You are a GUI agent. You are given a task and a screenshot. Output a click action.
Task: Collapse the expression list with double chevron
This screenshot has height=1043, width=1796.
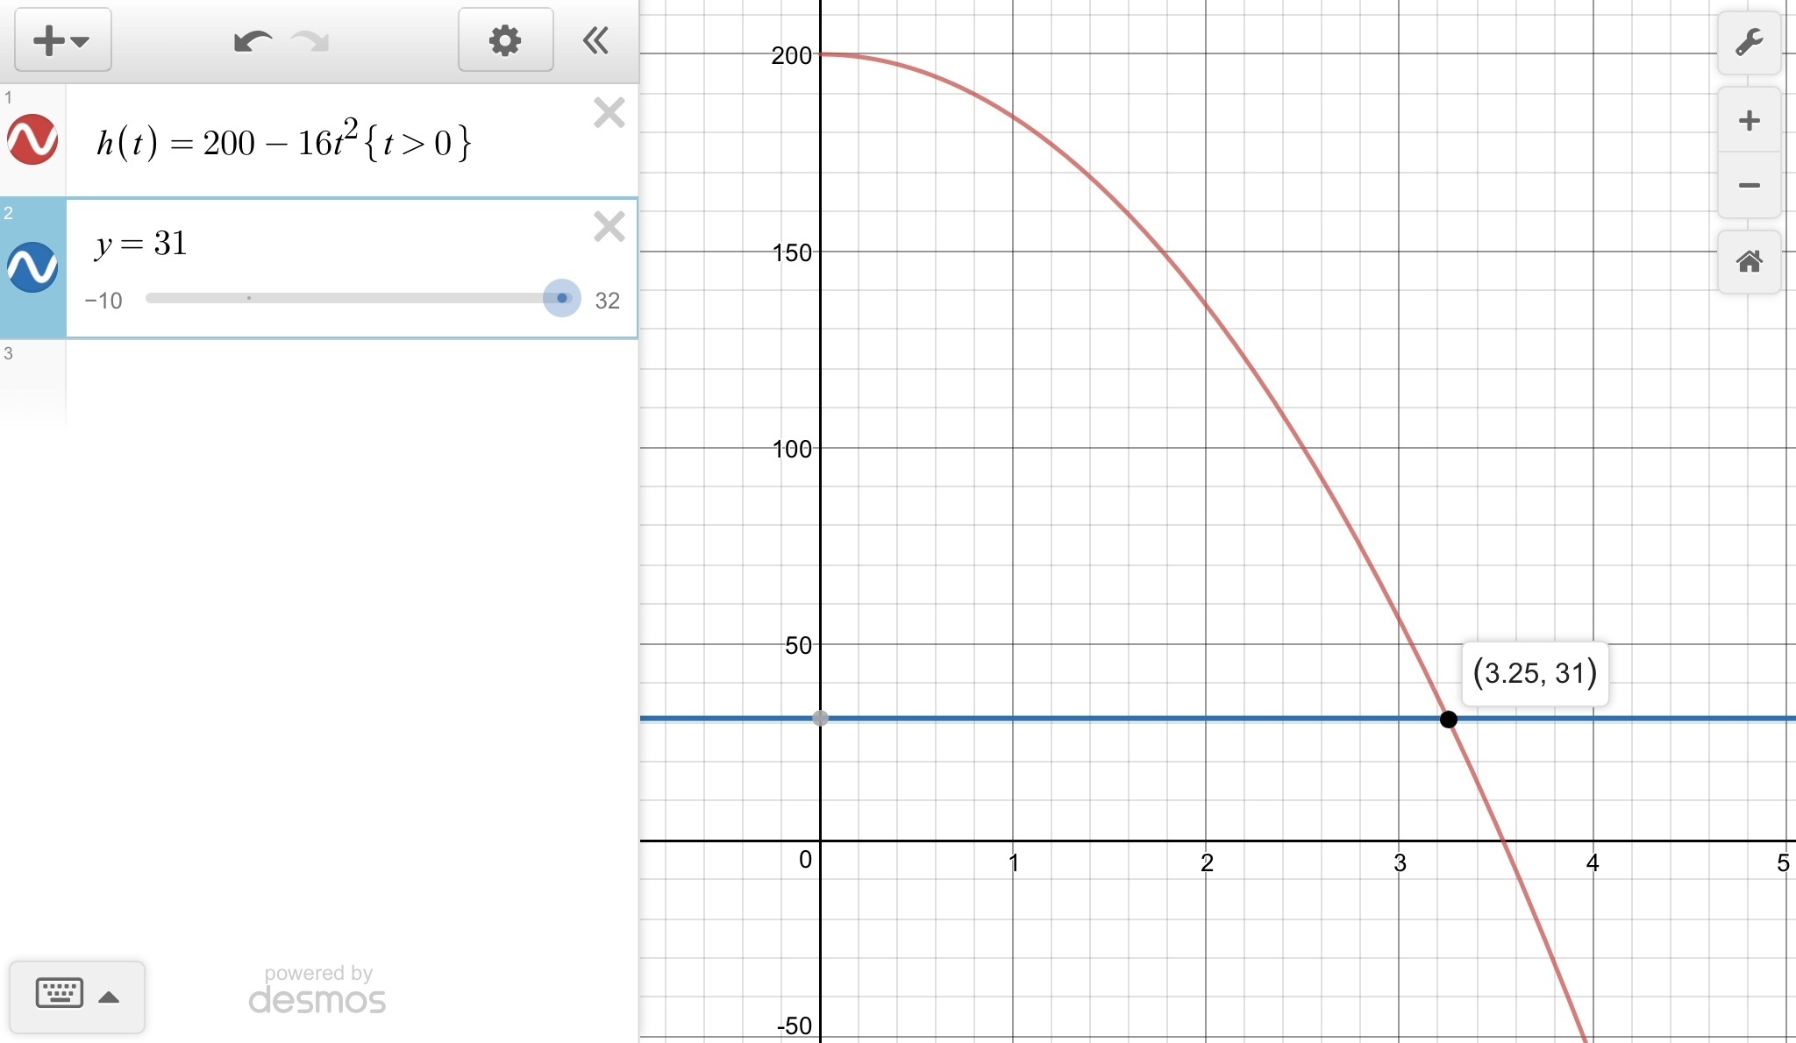(595, 40)
